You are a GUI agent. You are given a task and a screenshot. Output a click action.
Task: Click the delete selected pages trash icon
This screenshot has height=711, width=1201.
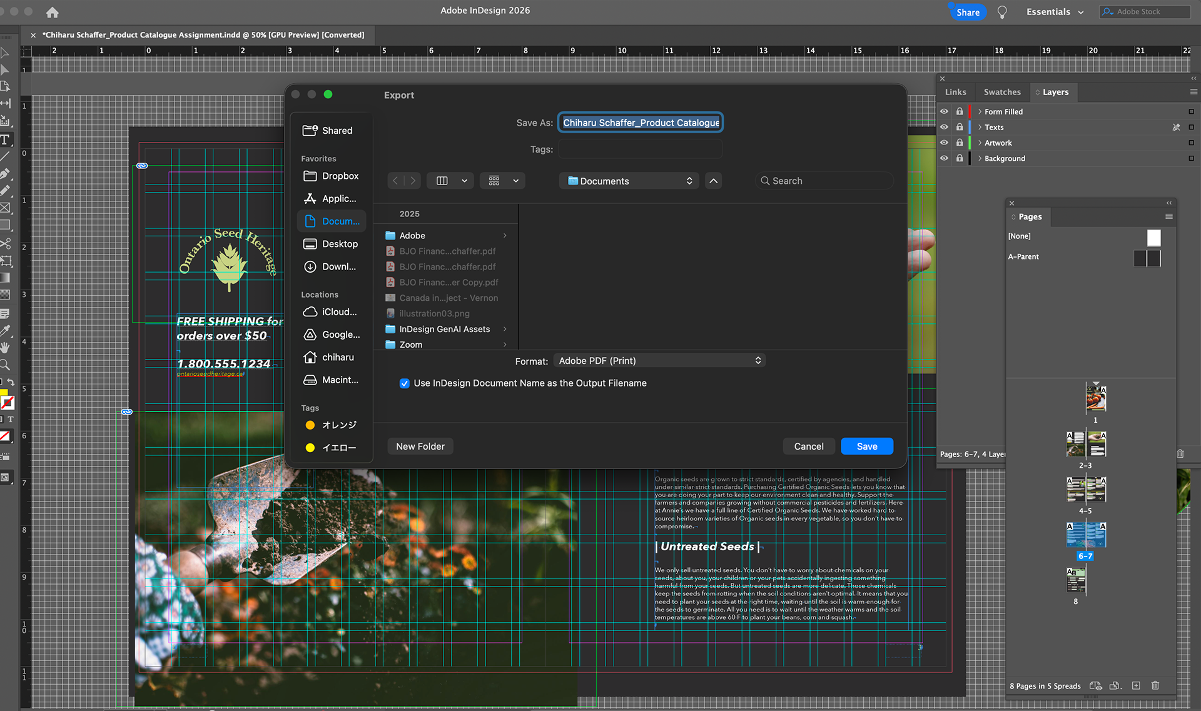[1155, 686]
